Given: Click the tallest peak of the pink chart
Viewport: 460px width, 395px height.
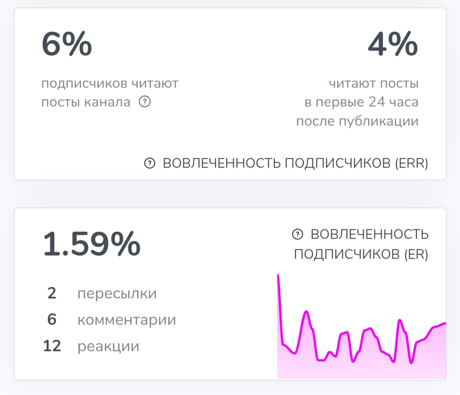Looking at the screenshot, I should 279,277.
